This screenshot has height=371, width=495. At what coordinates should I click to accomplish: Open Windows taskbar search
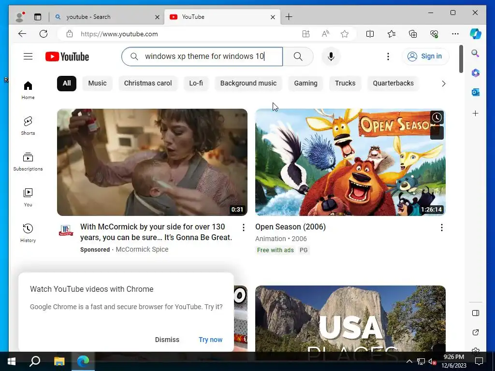pos(35,361)
